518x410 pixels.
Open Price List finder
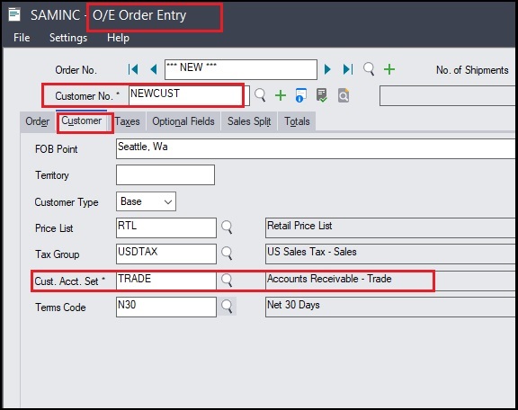pyautogui.click(x=227, y=227)
